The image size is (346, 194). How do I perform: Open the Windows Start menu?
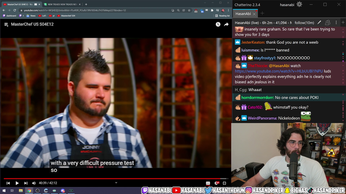coord(4,191)
